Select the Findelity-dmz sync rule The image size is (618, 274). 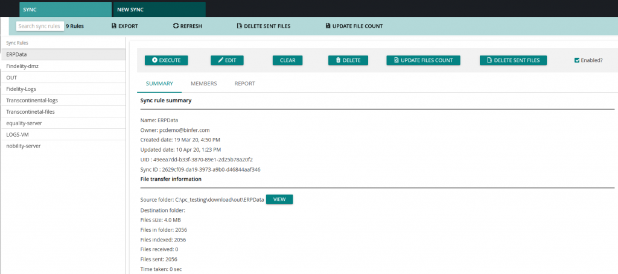[63, 66]
